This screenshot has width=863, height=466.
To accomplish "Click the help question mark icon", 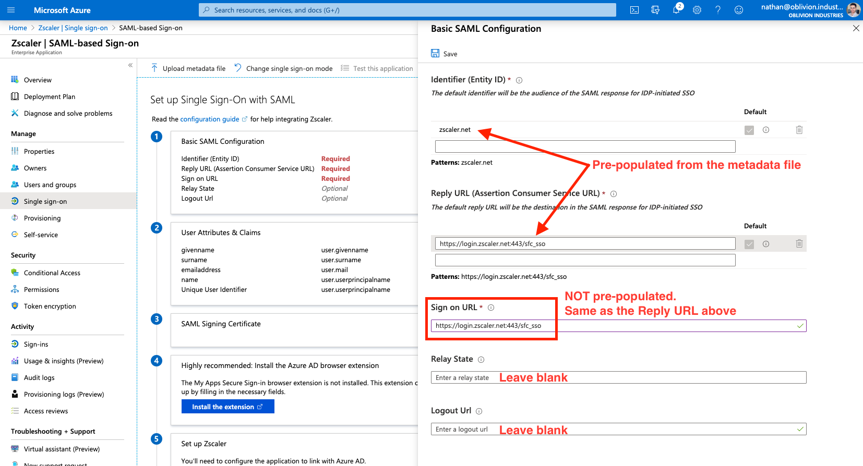I will [x=718, y=10].
